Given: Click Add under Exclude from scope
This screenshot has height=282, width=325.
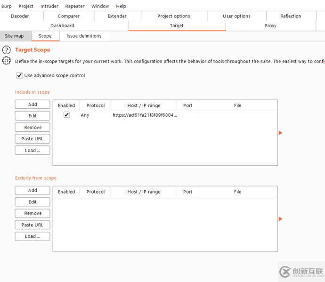Looking at the screenshot, I should 32,190.
